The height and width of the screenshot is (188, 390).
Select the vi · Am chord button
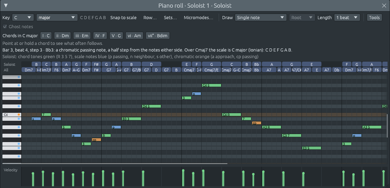point(134,36)
